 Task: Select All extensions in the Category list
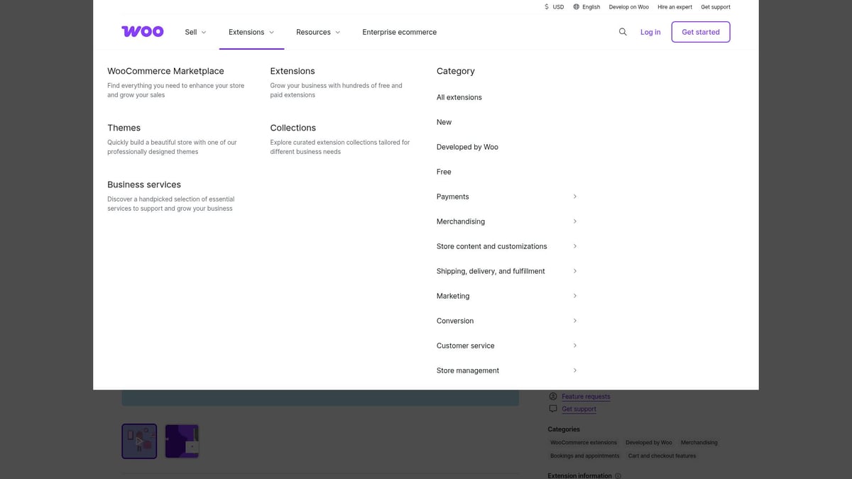(x=459, y=97)
